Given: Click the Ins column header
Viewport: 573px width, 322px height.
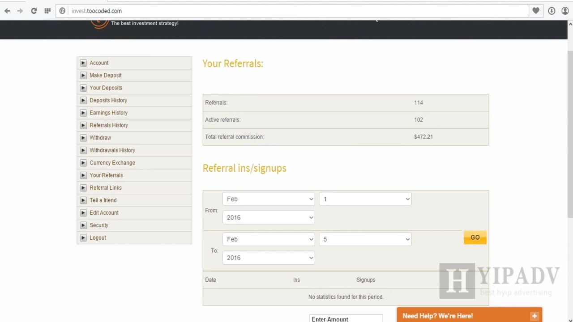Looking at the screenshot, I should coord(296,280).
